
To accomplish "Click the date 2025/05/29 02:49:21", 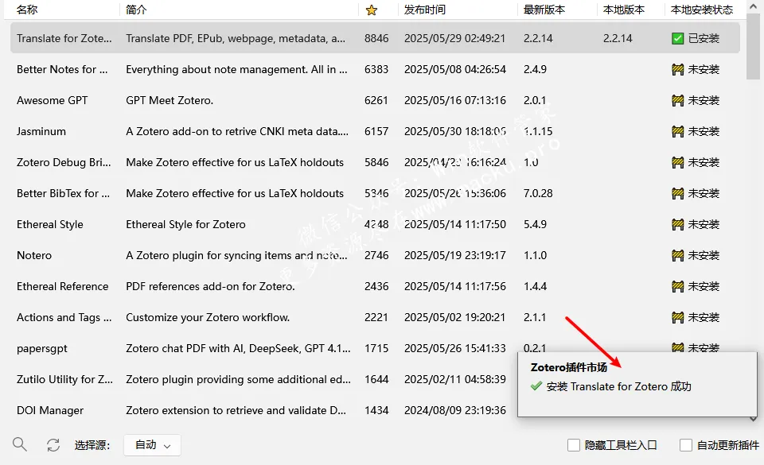I will coord(455,38).
